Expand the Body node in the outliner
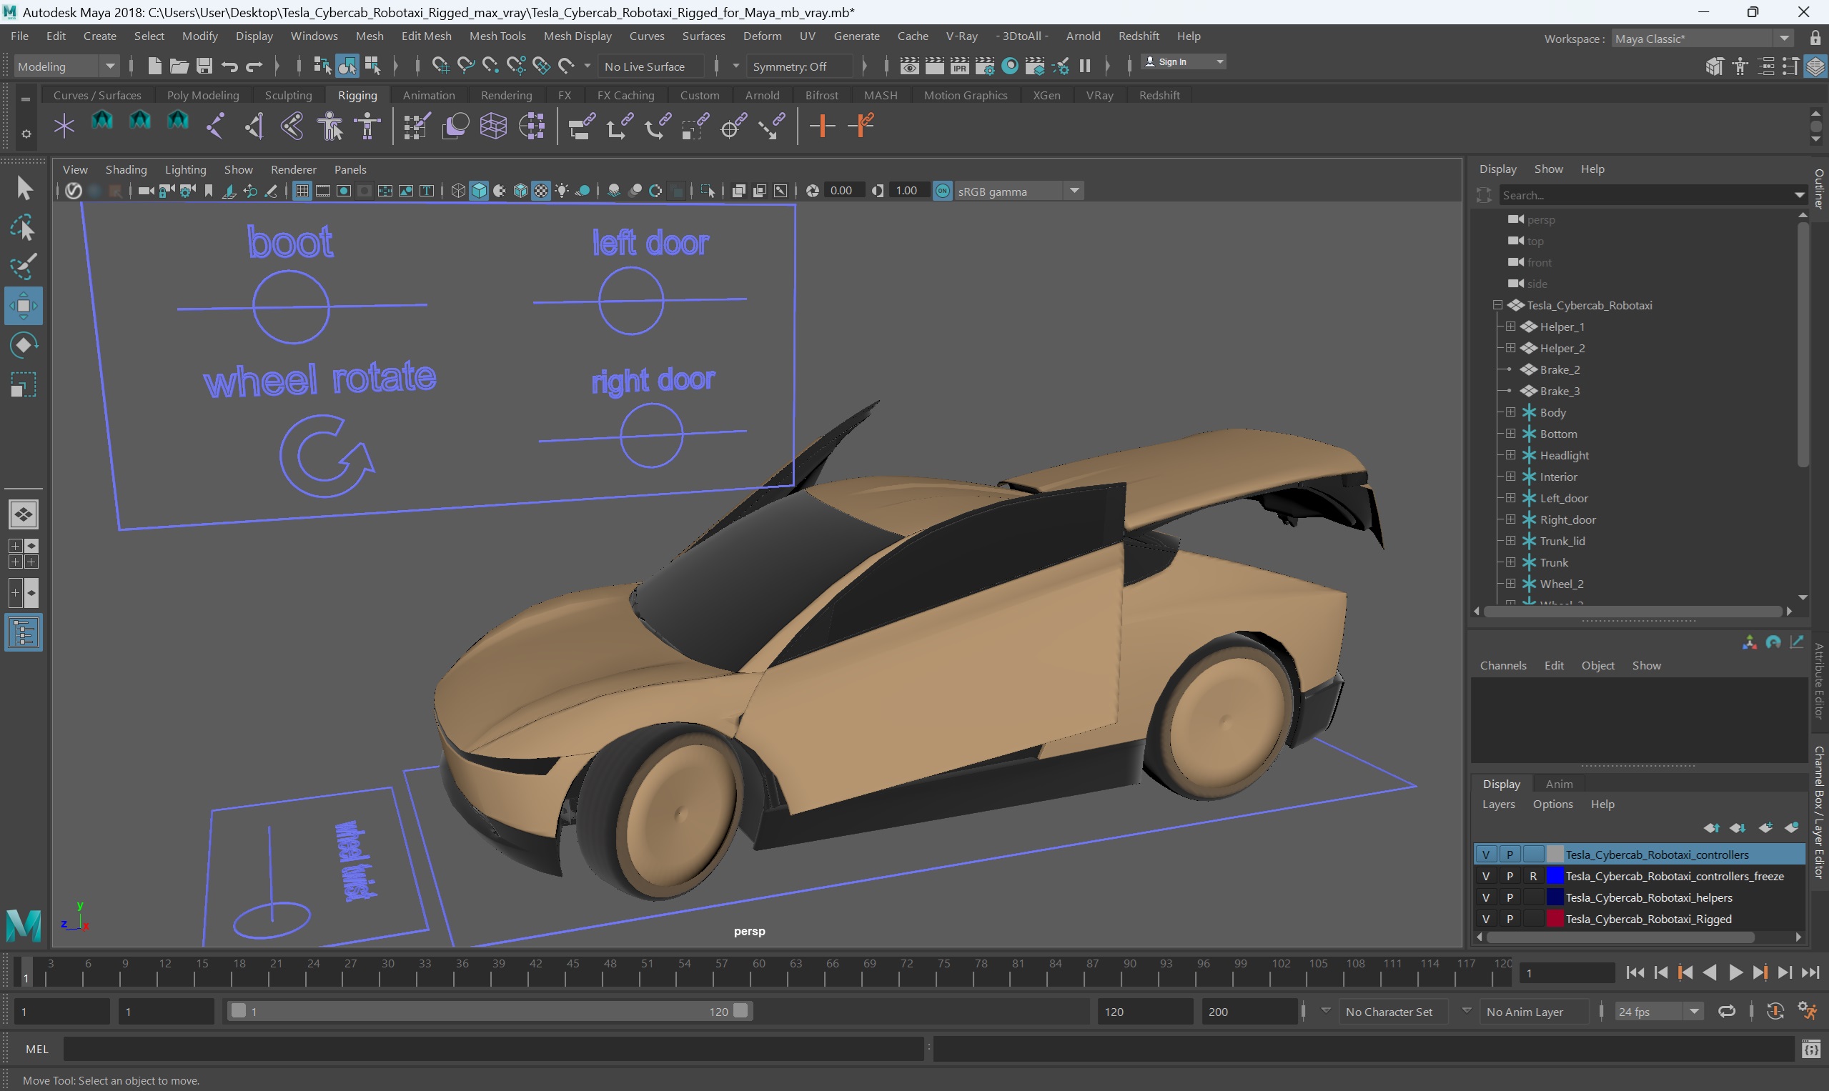1829x1091 pixels. pos(1510,412)
